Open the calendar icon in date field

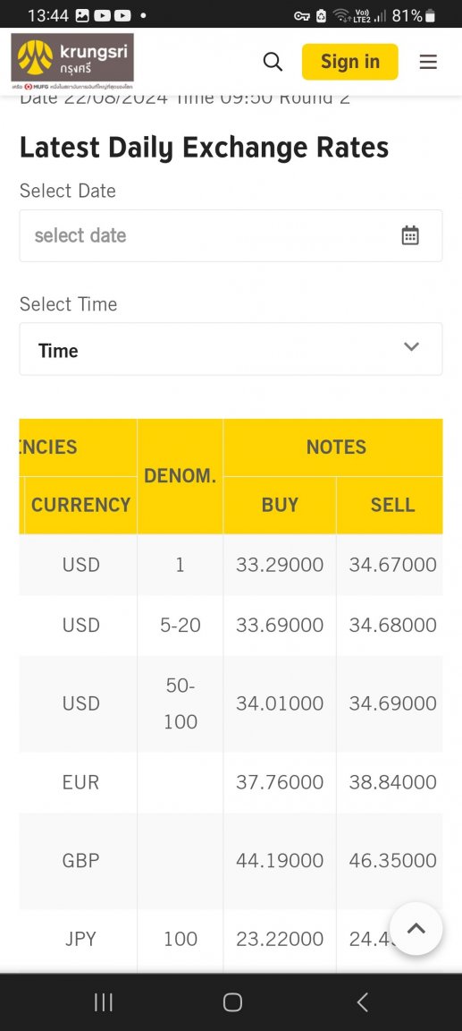tap(410, 235)
